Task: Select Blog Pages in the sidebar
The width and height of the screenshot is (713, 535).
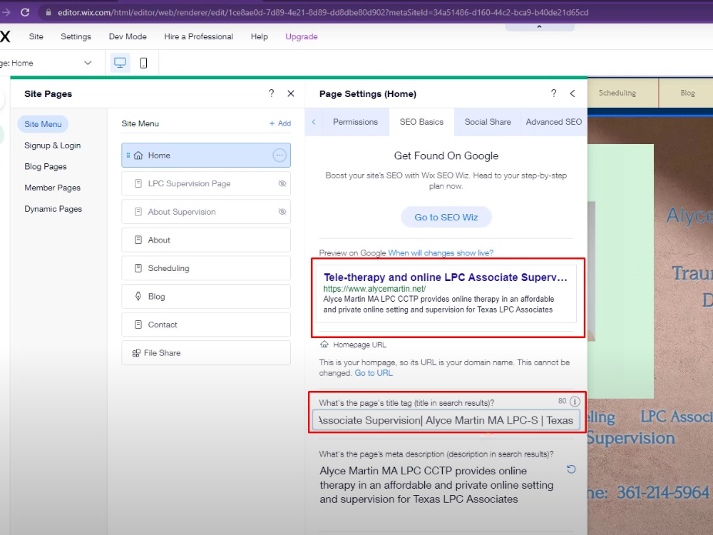Action: [46, 166]
